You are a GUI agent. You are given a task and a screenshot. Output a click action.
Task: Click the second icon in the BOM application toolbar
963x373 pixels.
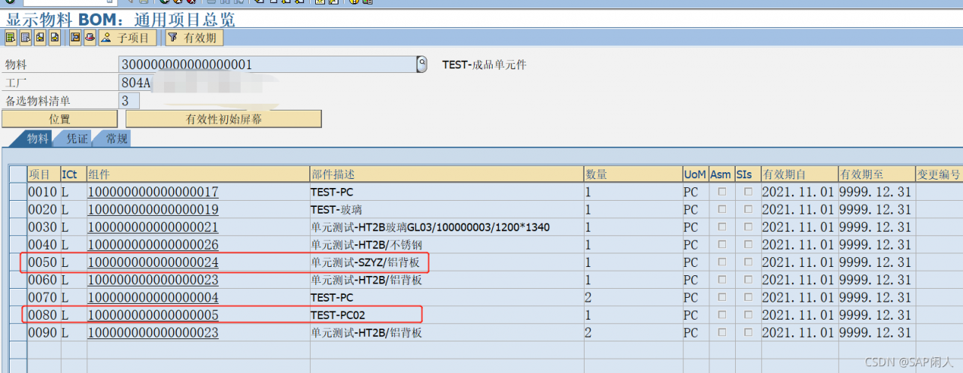(x=25, y=37)
